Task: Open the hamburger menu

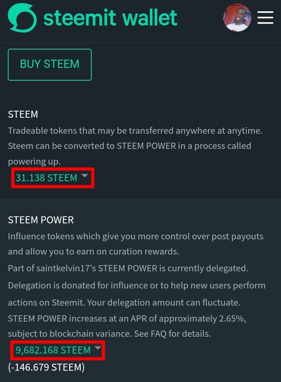Action: click(265, 18)
